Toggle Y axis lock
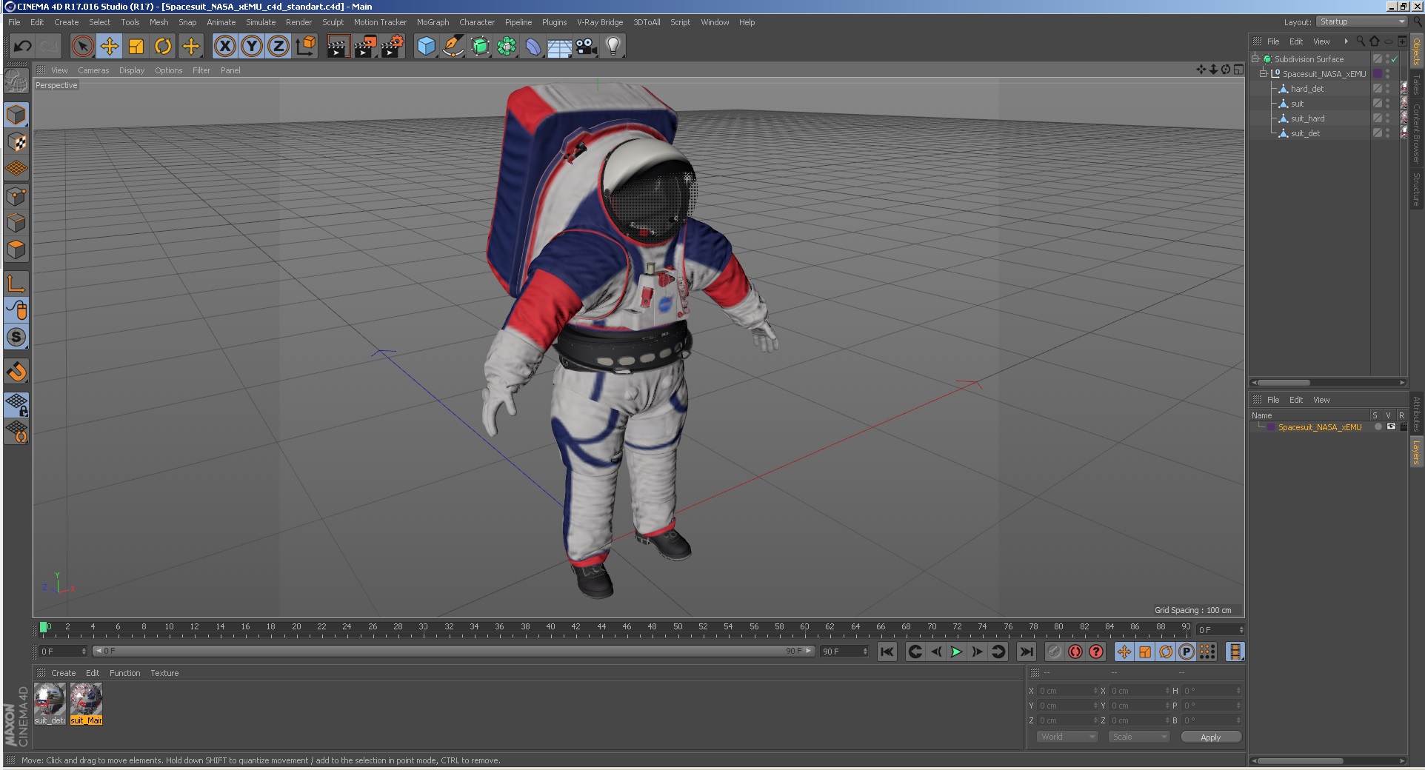This screenshot has width=1425, height=770. click(252, 47)
